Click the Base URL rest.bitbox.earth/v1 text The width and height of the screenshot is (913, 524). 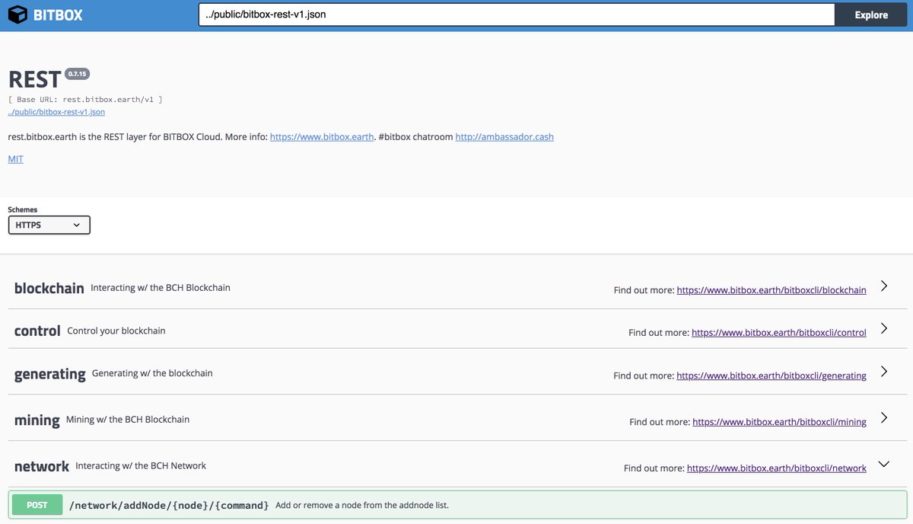[85, 100]
